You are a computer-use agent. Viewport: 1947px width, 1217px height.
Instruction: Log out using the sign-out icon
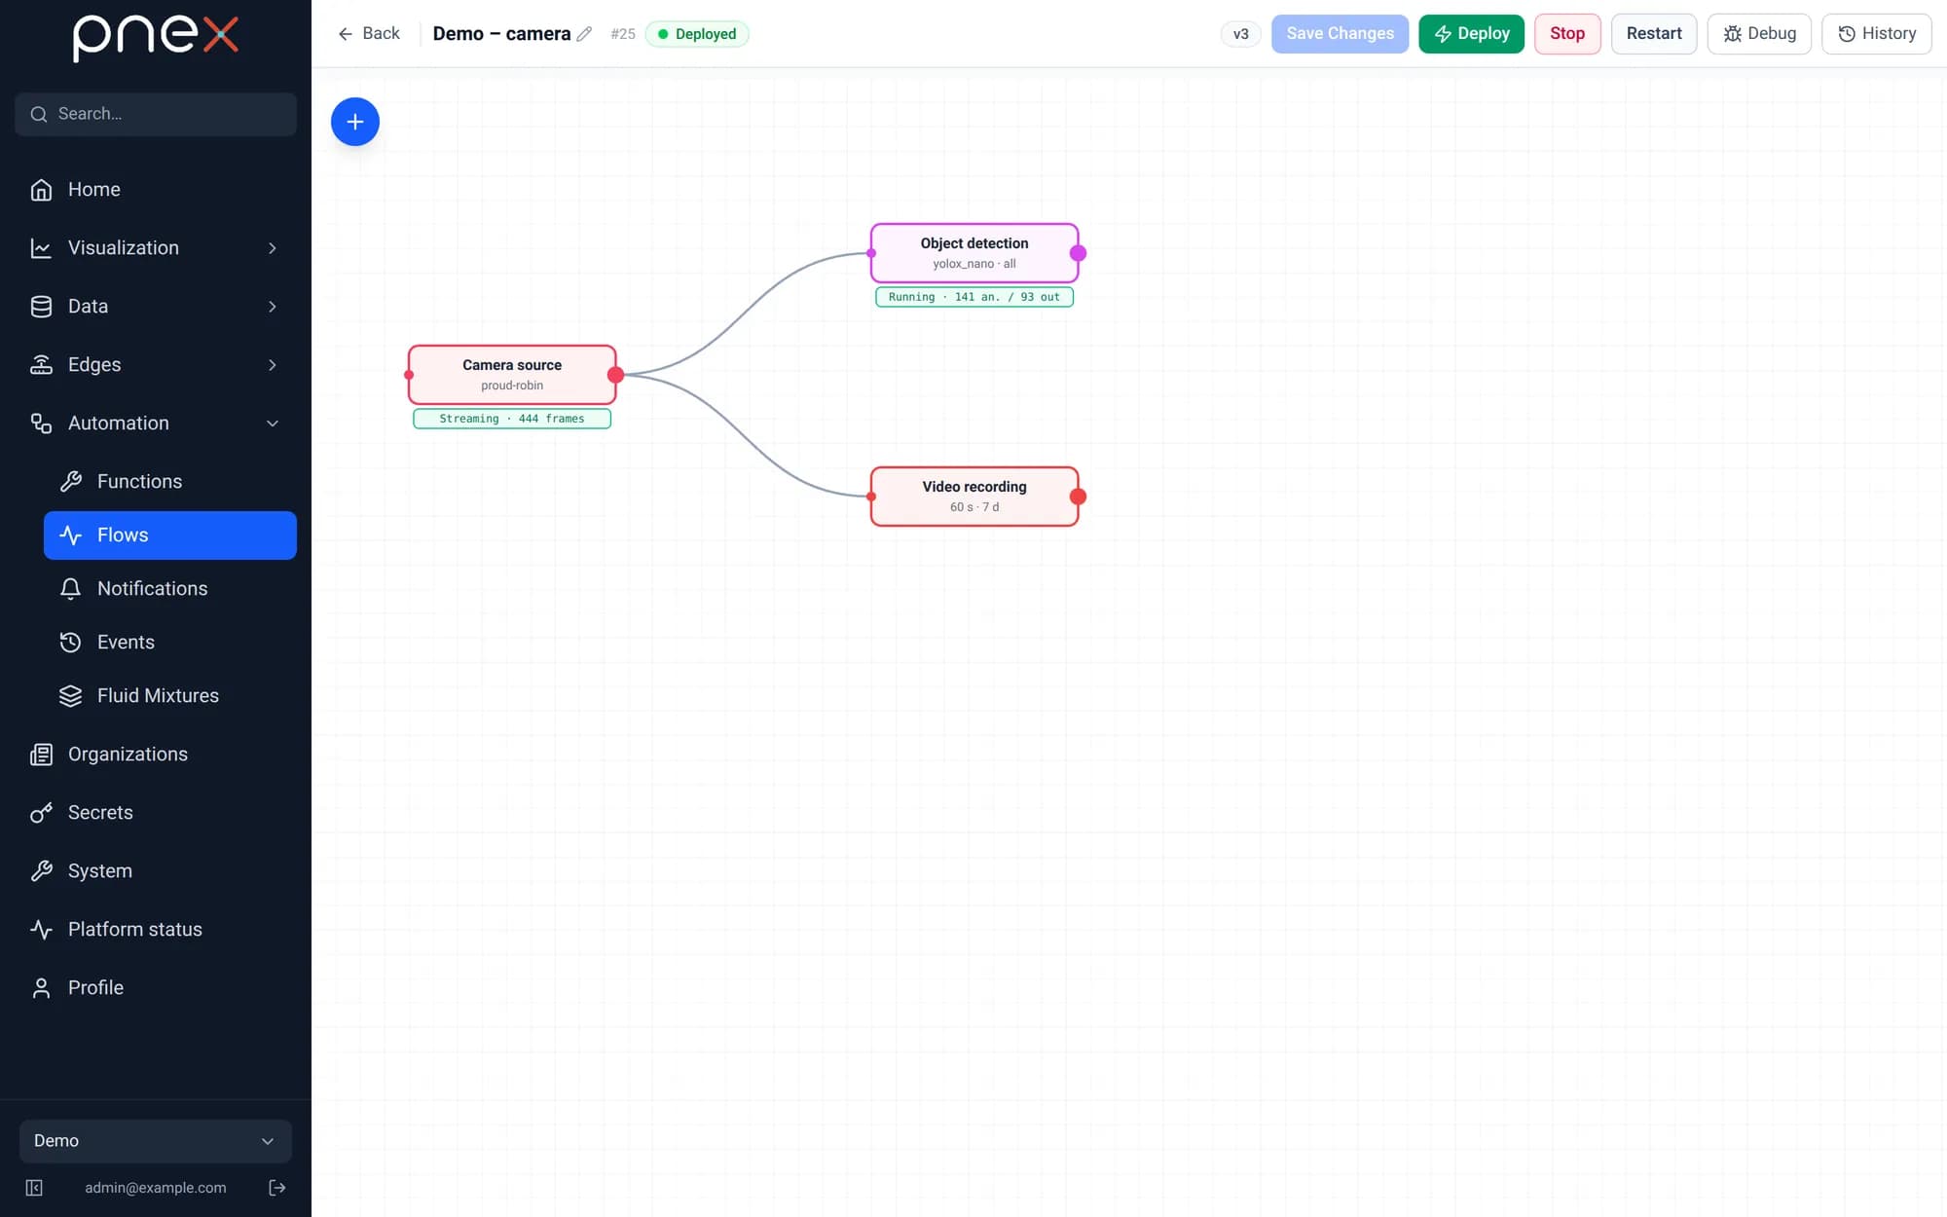coord(277,1188)
